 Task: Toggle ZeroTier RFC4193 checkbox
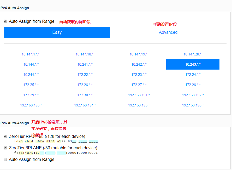tap(5, 136)
